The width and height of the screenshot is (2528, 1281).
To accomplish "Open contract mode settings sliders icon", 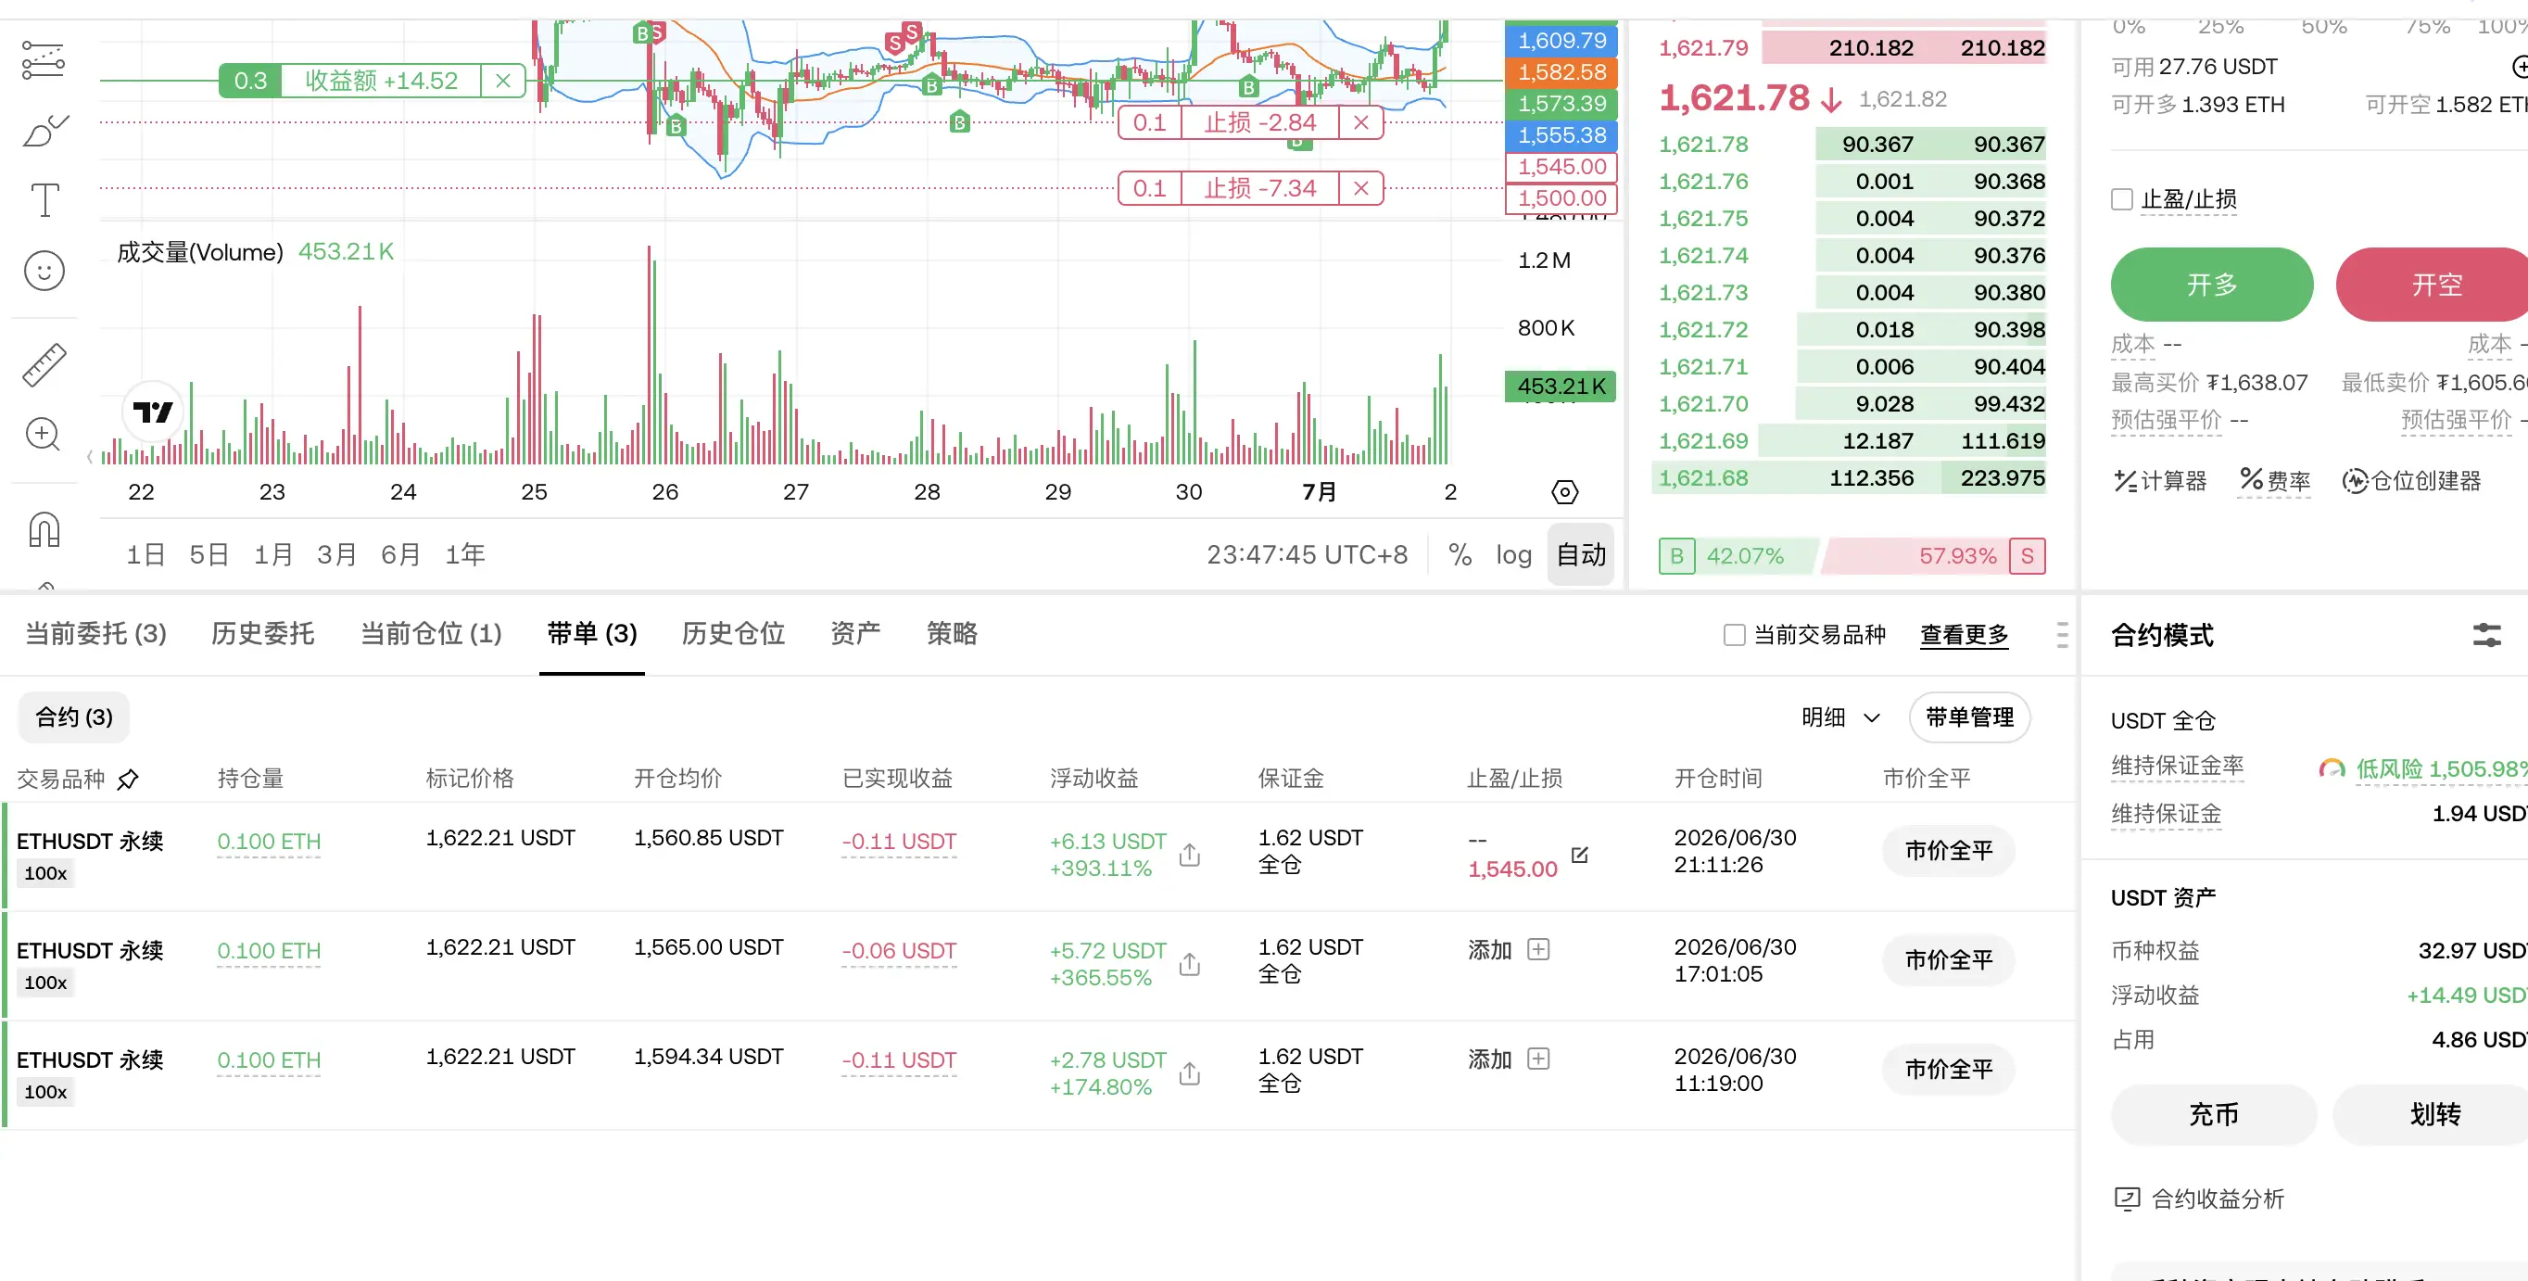I will point(2485,635).
